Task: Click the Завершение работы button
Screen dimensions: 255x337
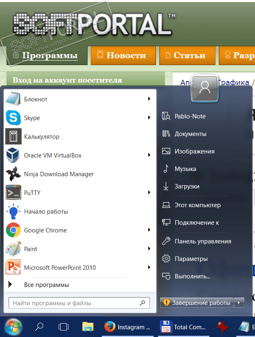Action: click(x=197, y=303)
